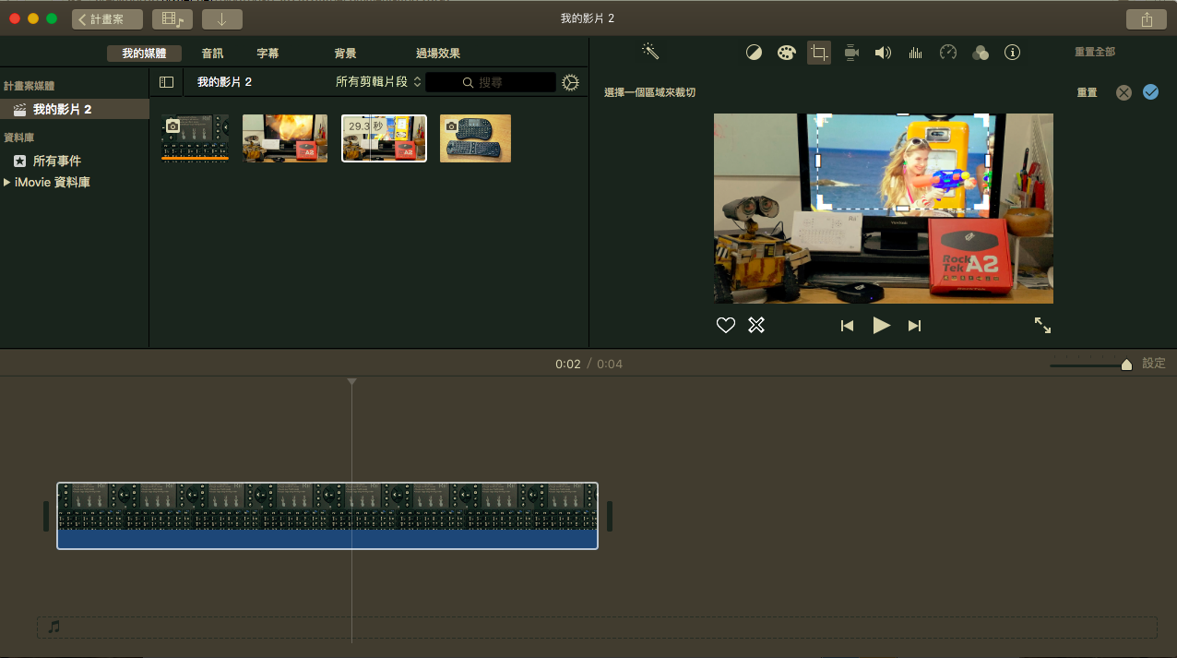
Task: Open clip filter and audio effects icon
Action: (981, 53)
